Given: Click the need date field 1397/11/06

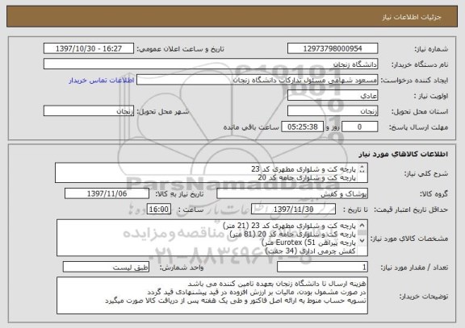Looking at the screenshot, I should click(107, 194).
